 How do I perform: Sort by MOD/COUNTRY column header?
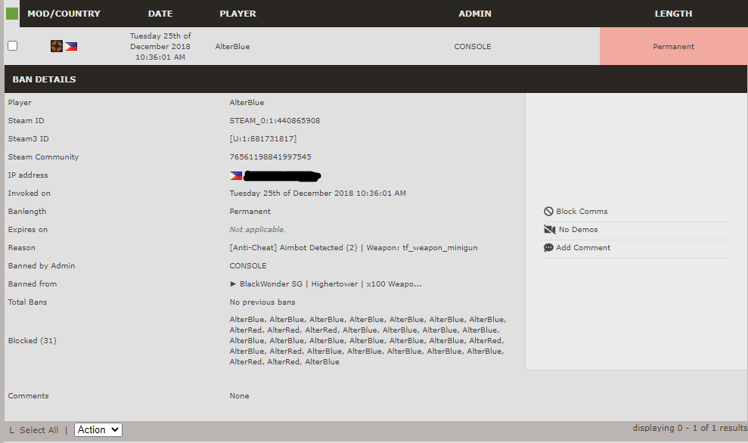64,14
